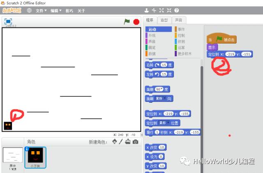Open the 编辑 menu
The image size is (263, 173).
coord(56,11)
